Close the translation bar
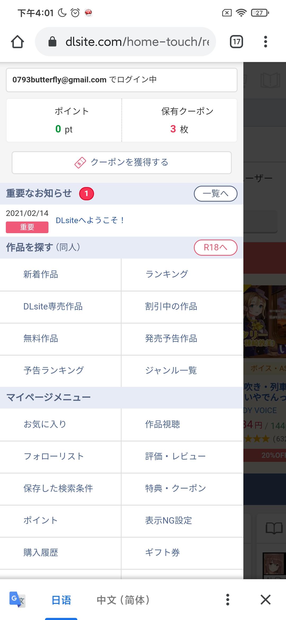286x620 pixels. click(265, 600)
